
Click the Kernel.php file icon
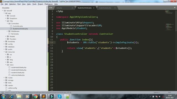click(x=9, y=34)
